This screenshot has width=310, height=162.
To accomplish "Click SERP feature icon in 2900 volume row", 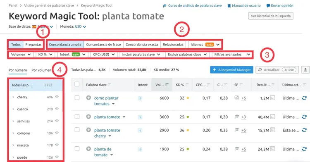I will click(x=237, y=130).
